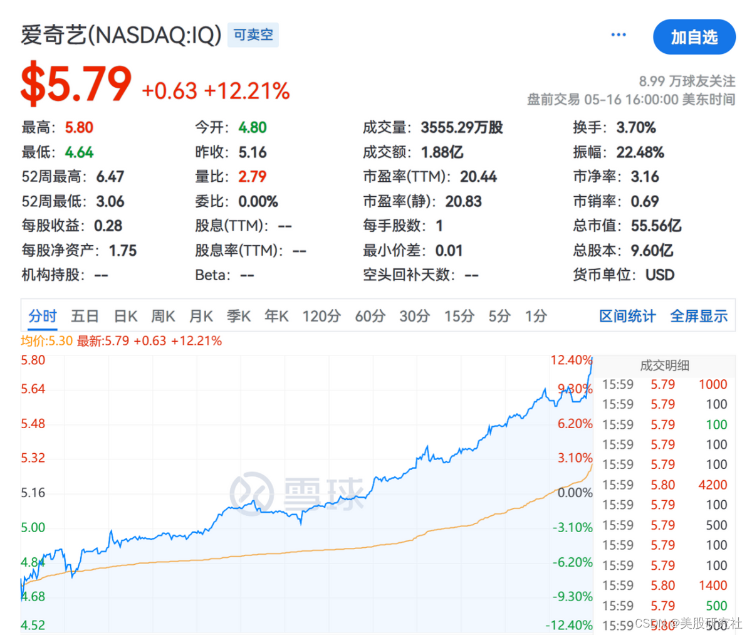The width and height of the screenshot is (752, 635).
Task: Select the 120分 interval tab
Action: coord(321,316)
